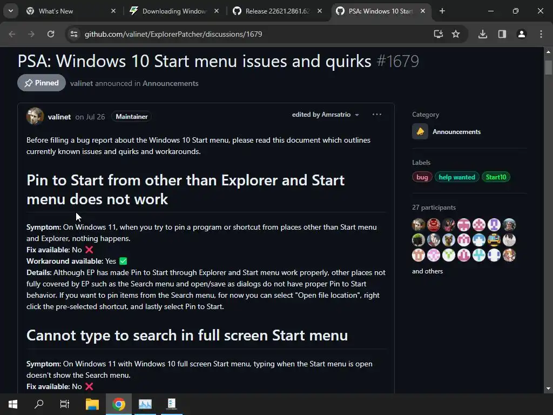
Task: Open valinet link in discussion header
Action: 82,83
